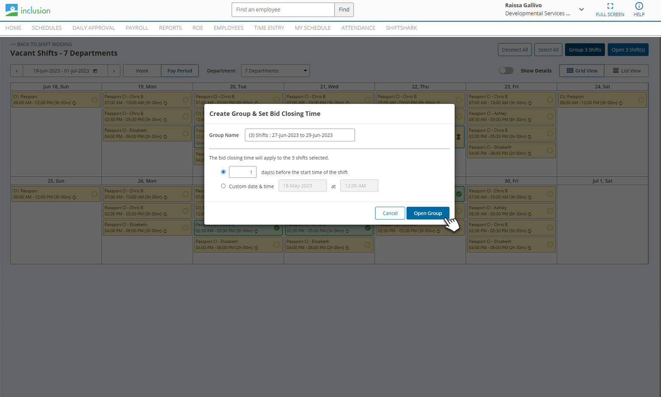The height and width of the screenshot is (397, 661).
Task: Cancel the Create Group dialog
Action: click(390, 213)
